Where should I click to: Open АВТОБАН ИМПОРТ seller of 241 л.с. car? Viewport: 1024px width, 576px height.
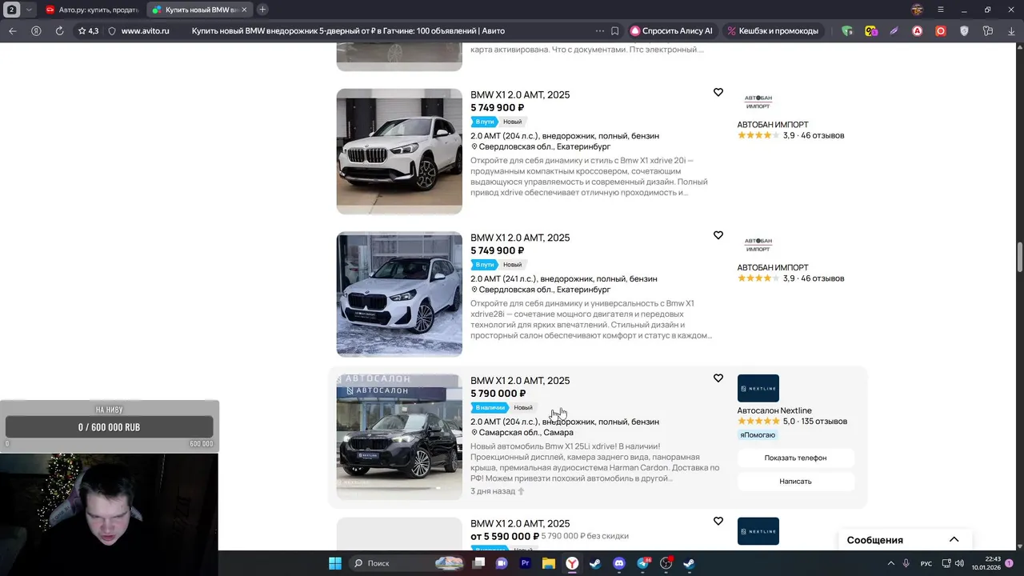coord(773,268)
